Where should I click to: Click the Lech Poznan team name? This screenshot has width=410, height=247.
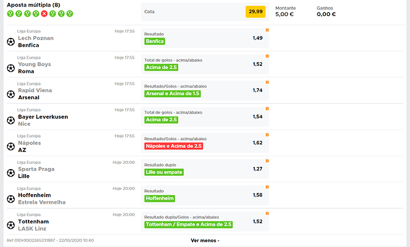point(36,38)
